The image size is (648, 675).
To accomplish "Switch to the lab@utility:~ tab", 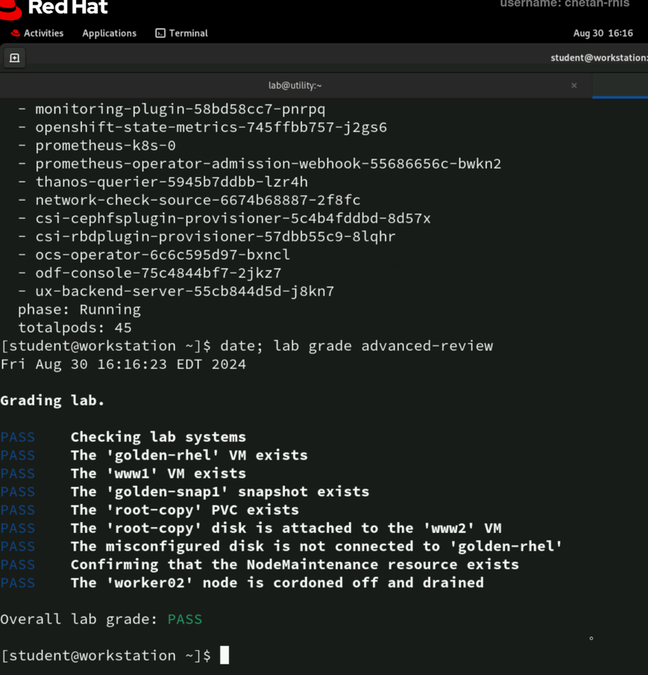I will click(x=295, y=85).
